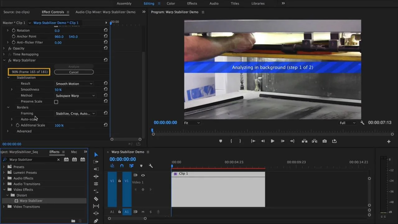The width and height of the screenshot is (398, 224).
Task: Cancel the stabilizer analysis
Action: [74, 72]
